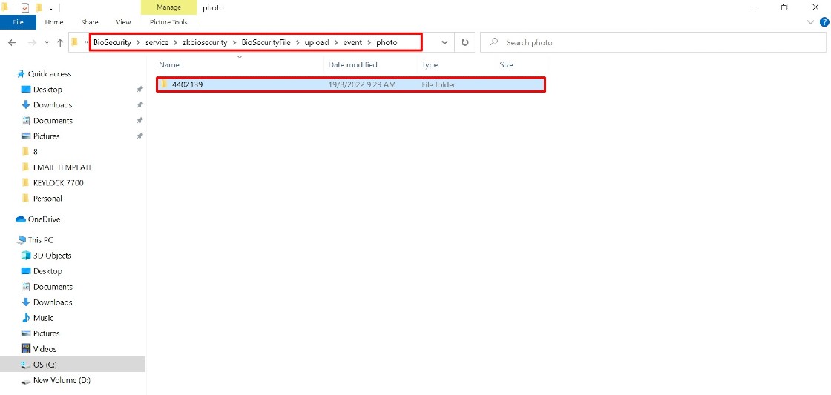Click the 3D Objects cube icon
The height and width of the screenshot is (395, 831).
click(x=25, y=256)
